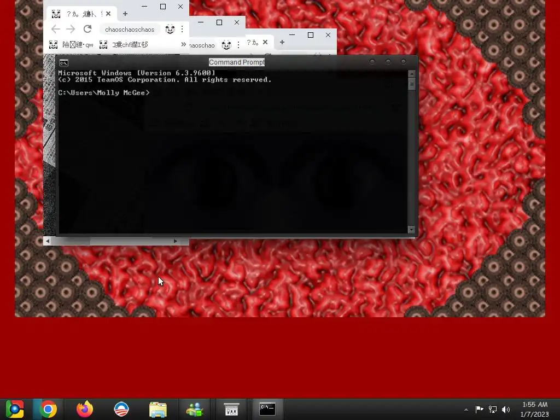Select the tab in the front Chrome window
This screenshot has width=560, height=420.
[81, 14]
